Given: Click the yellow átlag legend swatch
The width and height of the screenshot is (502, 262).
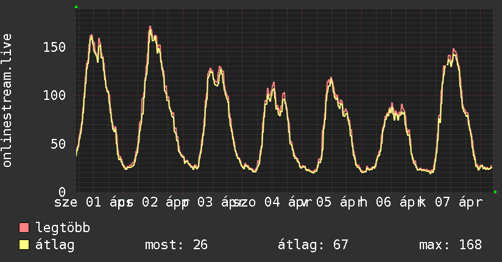Looking at the screenshot, I should [24, 246].
